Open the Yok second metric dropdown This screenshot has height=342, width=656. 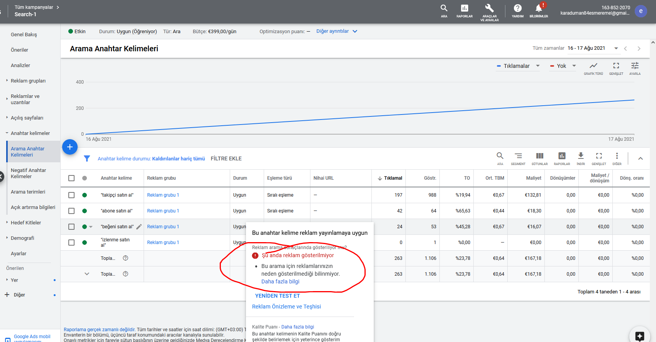tap(563, 66)
